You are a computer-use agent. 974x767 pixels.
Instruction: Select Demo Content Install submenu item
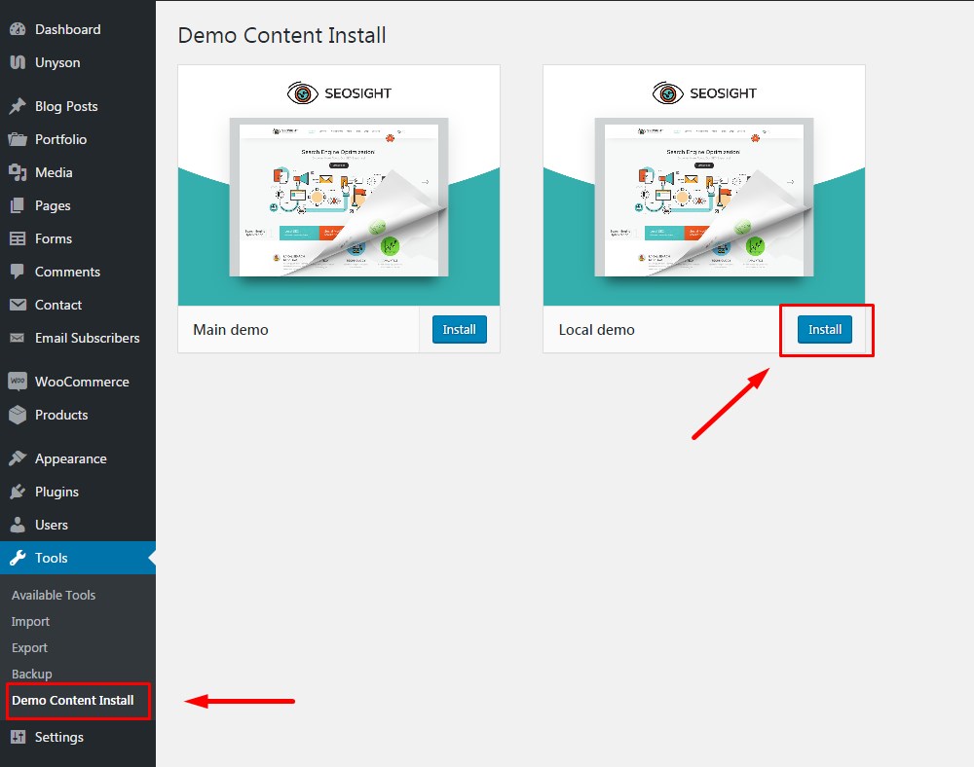73,700
